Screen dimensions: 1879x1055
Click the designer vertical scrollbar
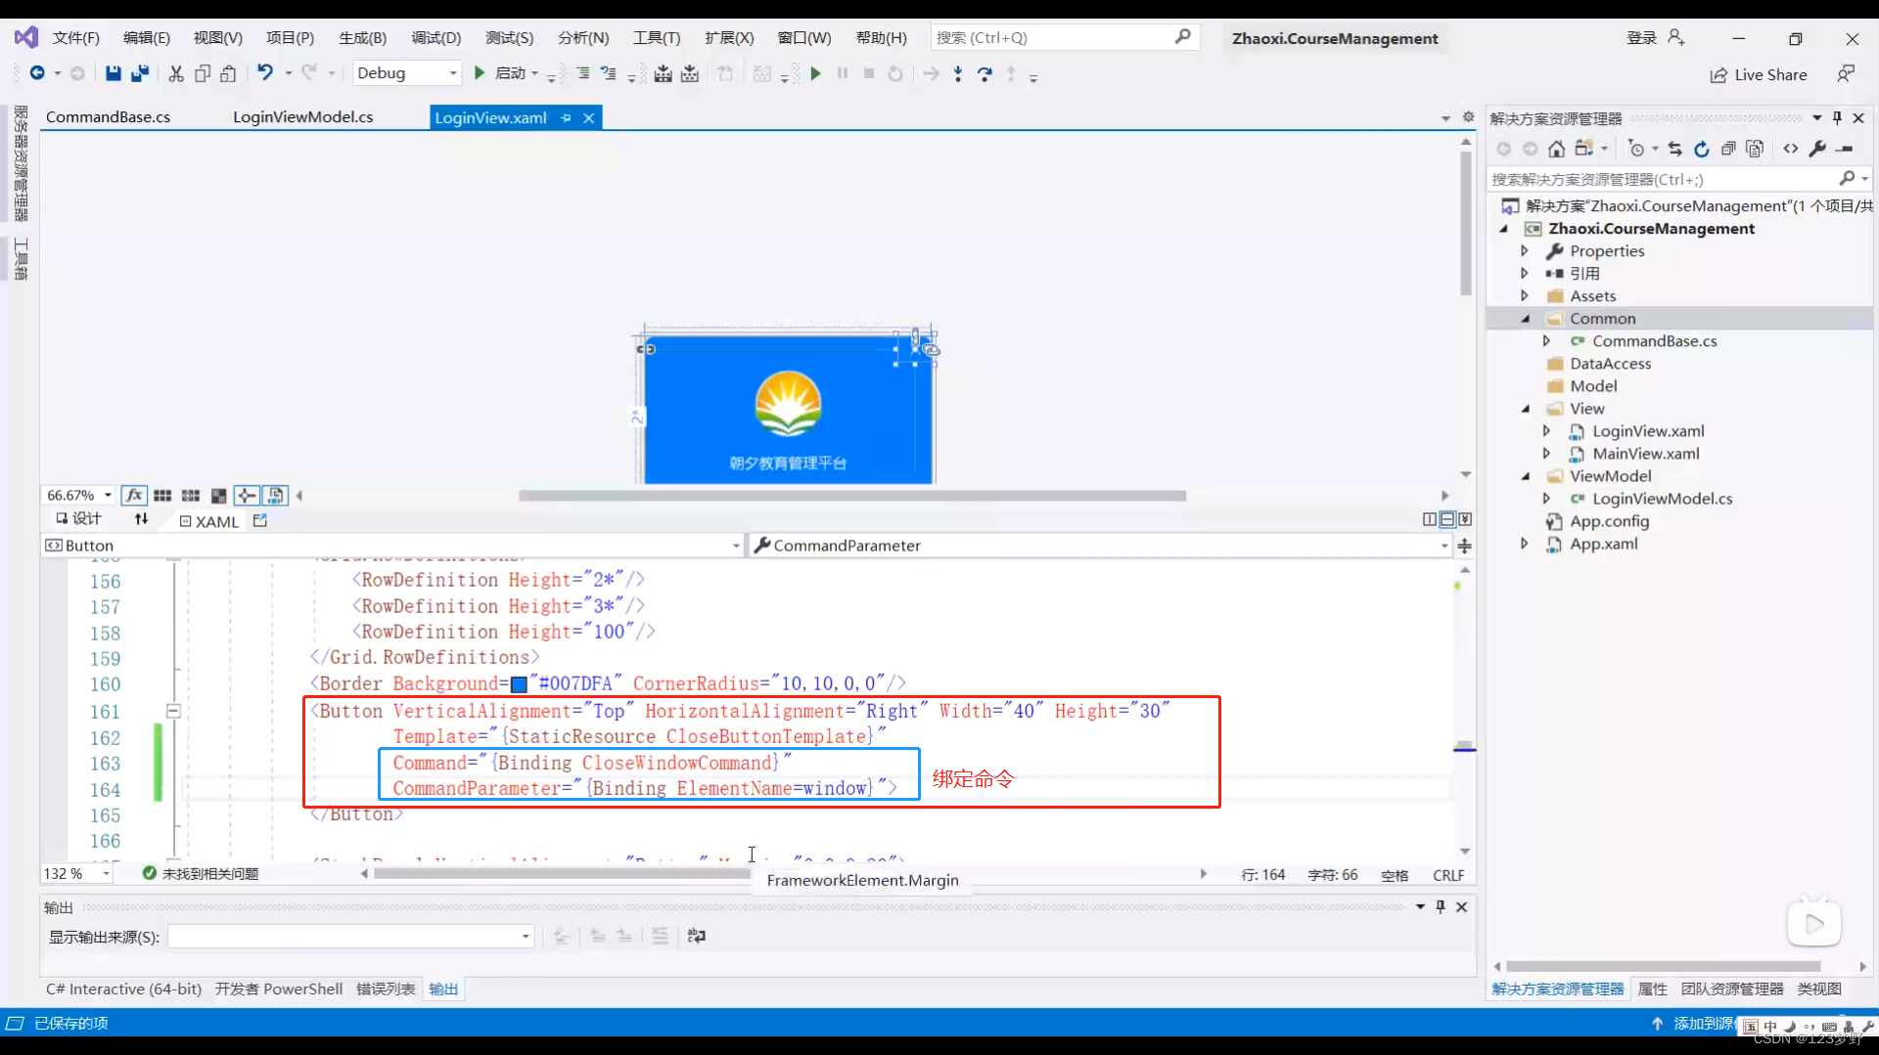tap(1465, 222)
